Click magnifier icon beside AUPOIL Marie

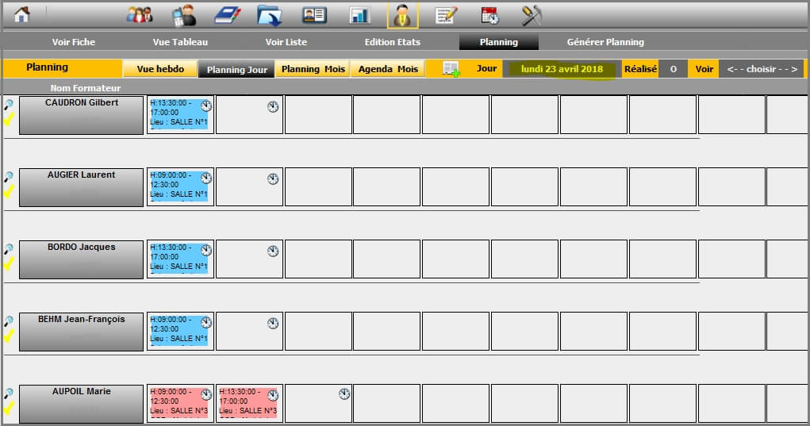click(x=9, y=393)
